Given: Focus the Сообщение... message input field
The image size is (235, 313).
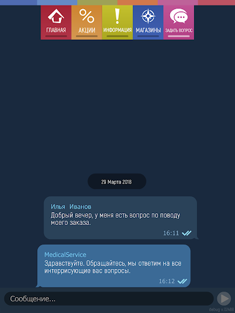Looking at the screenshot, I should (x=109, y=299).
